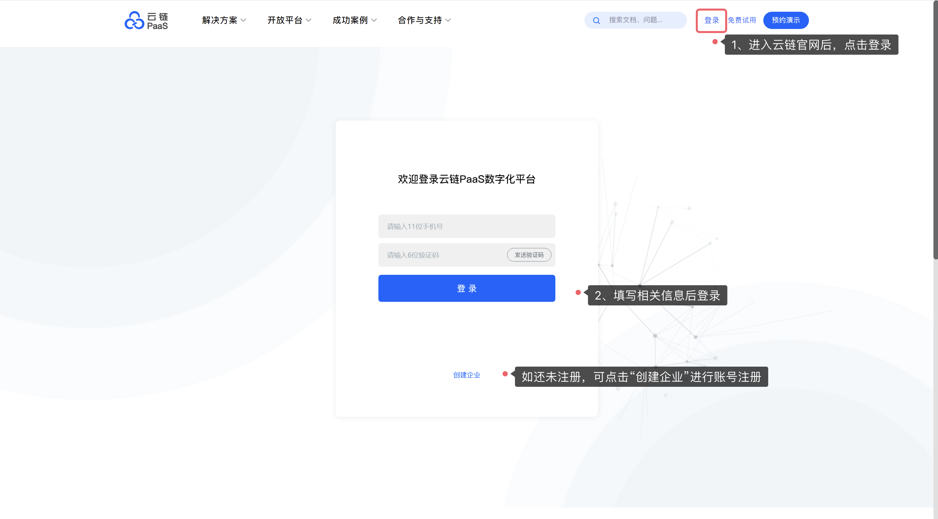
Task: Click the chevron next to 开放平台
Action: pos(308,21)
